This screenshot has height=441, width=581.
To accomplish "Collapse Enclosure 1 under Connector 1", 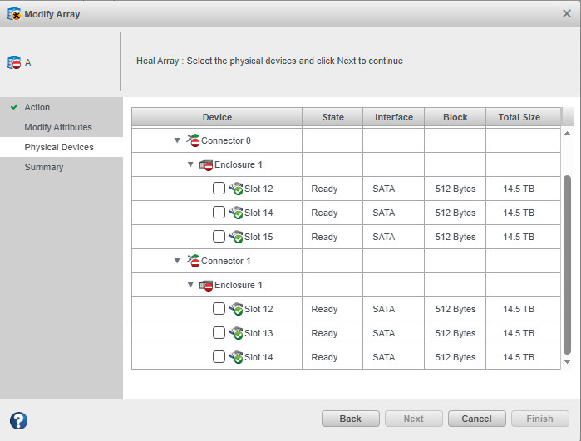I will (x=190, y=285).
